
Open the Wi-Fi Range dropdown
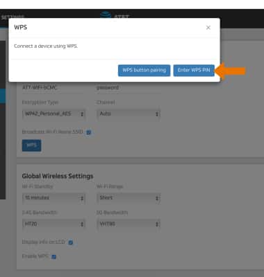(x=129, y=198)
